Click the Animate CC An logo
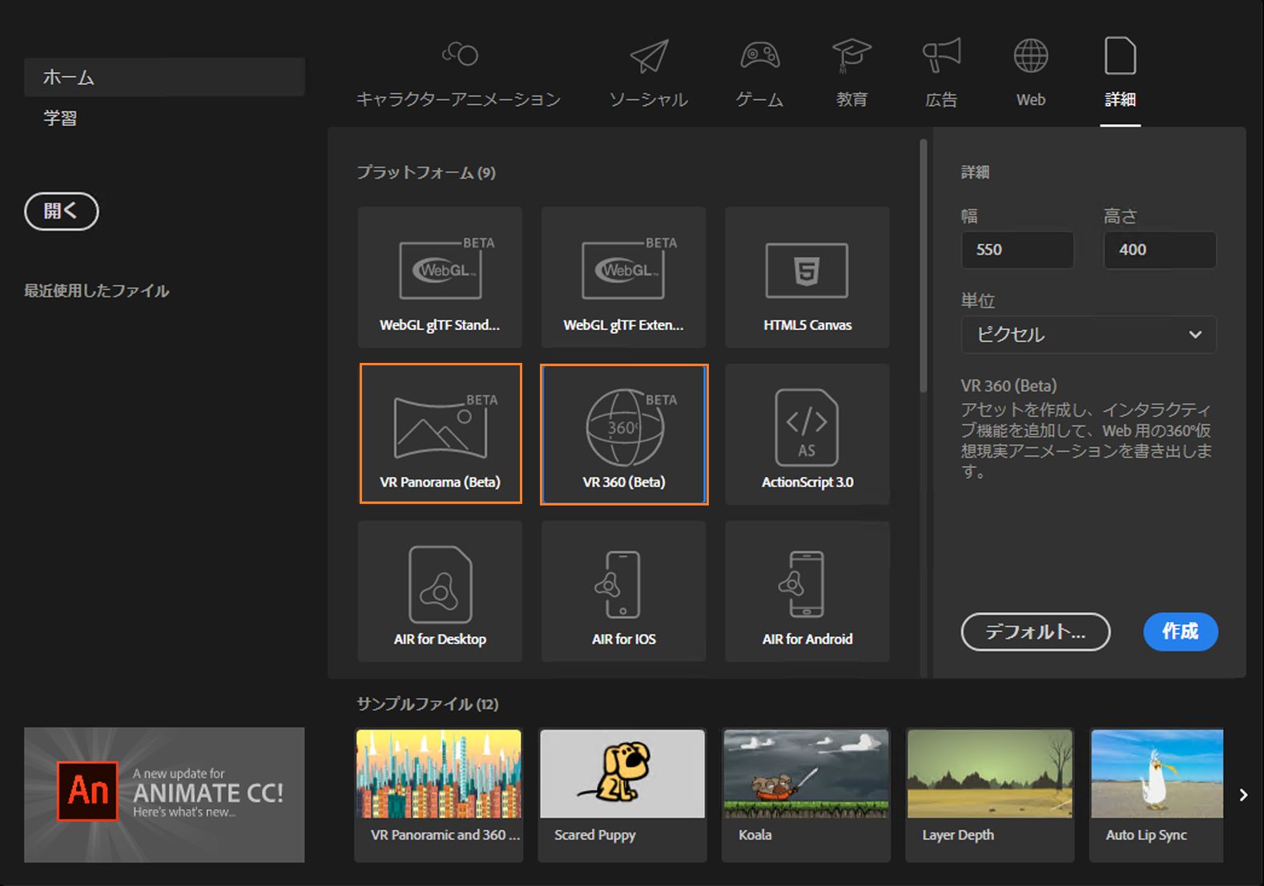 88,791
